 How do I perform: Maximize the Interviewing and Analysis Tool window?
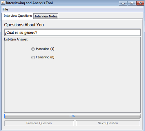(x=132, y=3)
